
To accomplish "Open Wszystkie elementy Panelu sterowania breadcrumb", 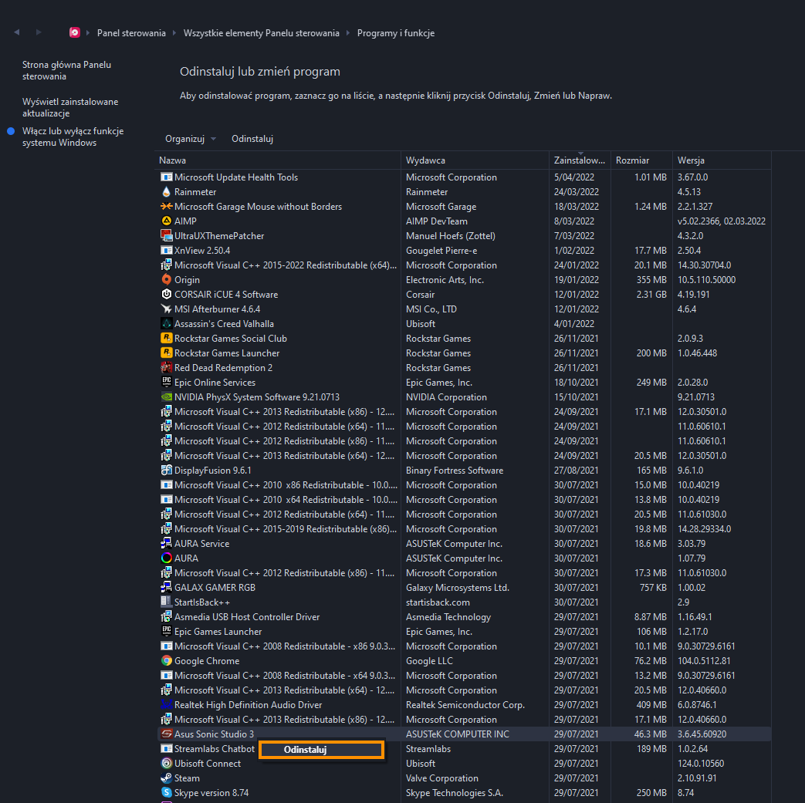I will pos(262,33).
